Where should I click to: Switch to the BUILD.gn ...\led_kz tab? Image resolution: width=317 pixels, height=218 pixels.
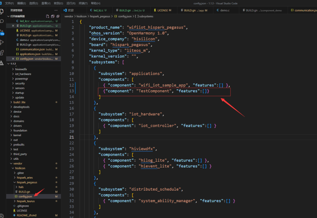point(132,10)
